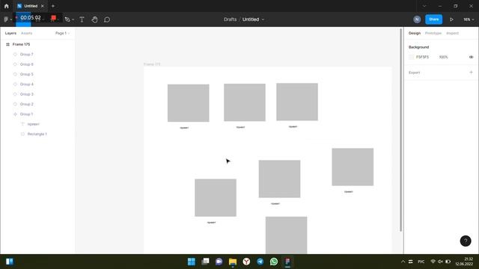Select the Frame 175 layer
The image size is (479, 269).
coord(21,44)
